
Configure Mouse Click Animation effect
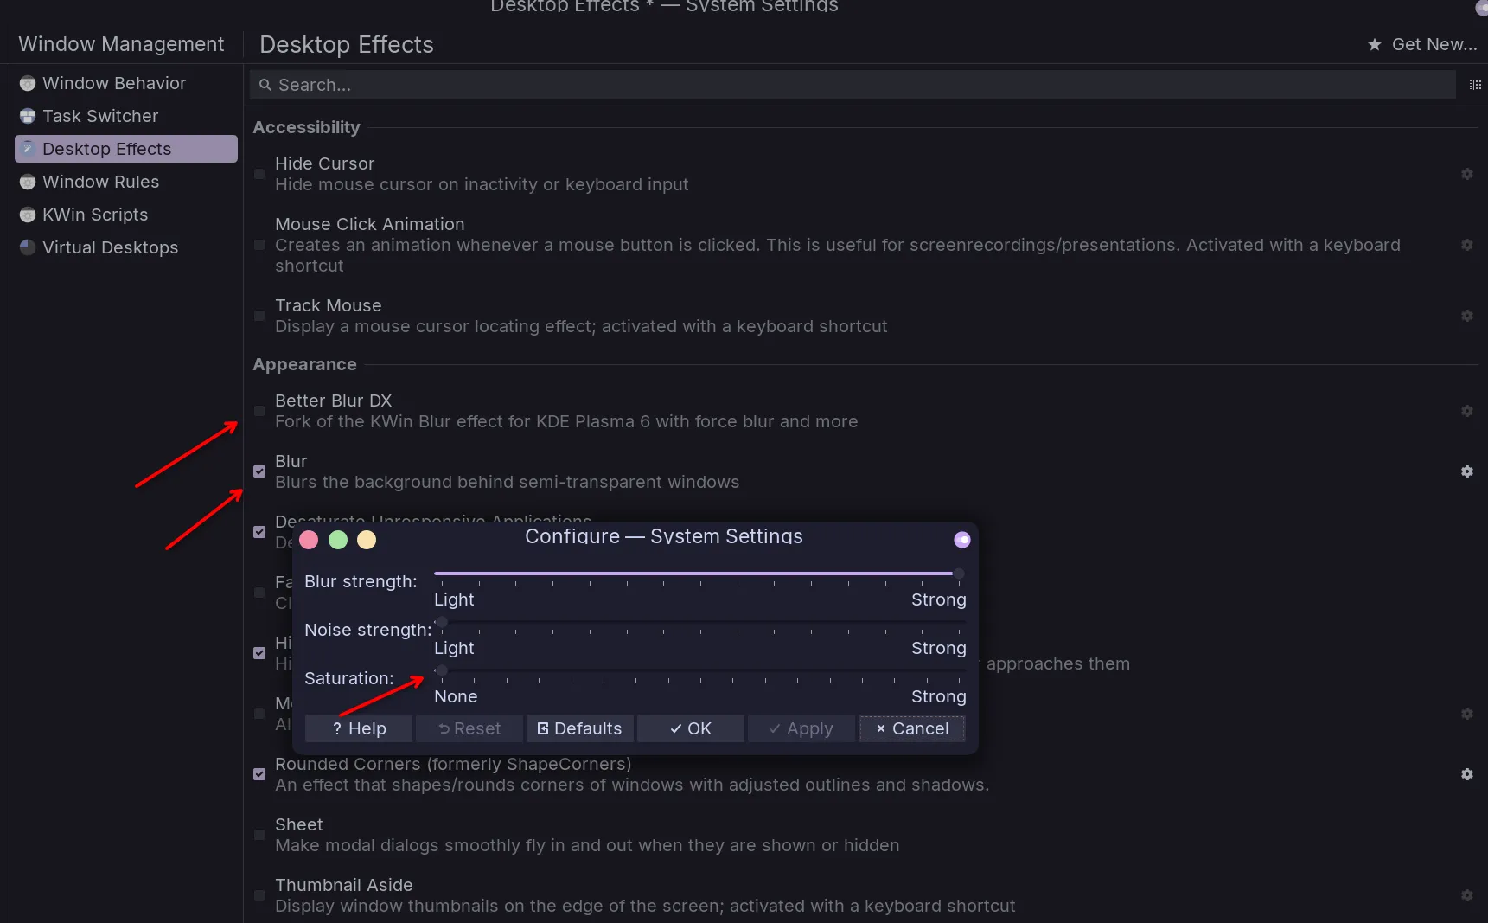(1467, 245)
